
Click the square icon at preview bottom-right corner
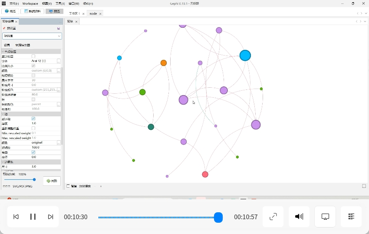click(x=364, y=186)
